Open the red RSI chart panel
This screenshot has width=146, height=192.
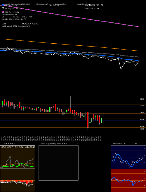128,180
